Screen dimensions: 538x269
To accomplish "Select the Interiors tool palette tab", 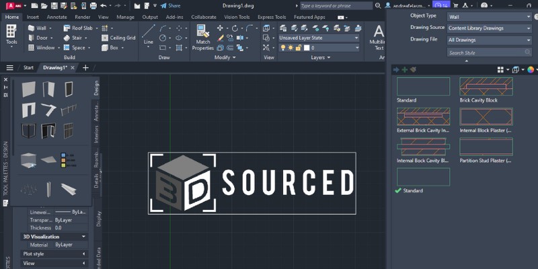I will (96, 134).
